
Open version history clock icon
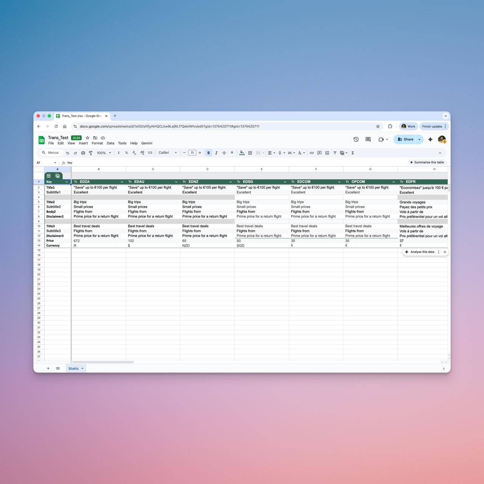coord(356,140)
